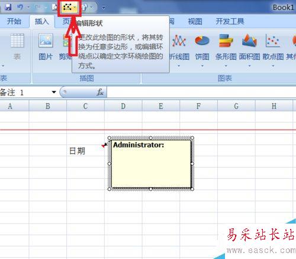Click the 饼图 pie chart icon
The height and width of the screenshot is (259, 296).
point(202,41)
